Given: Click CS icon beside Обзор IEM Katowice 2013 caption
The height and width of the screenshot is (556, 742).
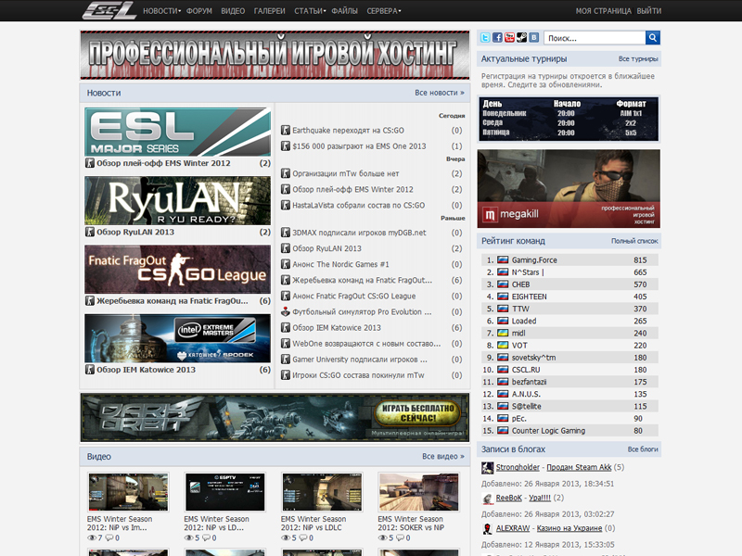Looking at the screenshot, I should (89, 369).
